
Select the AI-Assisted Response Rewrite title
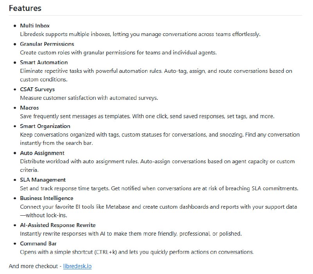point(58,225)
